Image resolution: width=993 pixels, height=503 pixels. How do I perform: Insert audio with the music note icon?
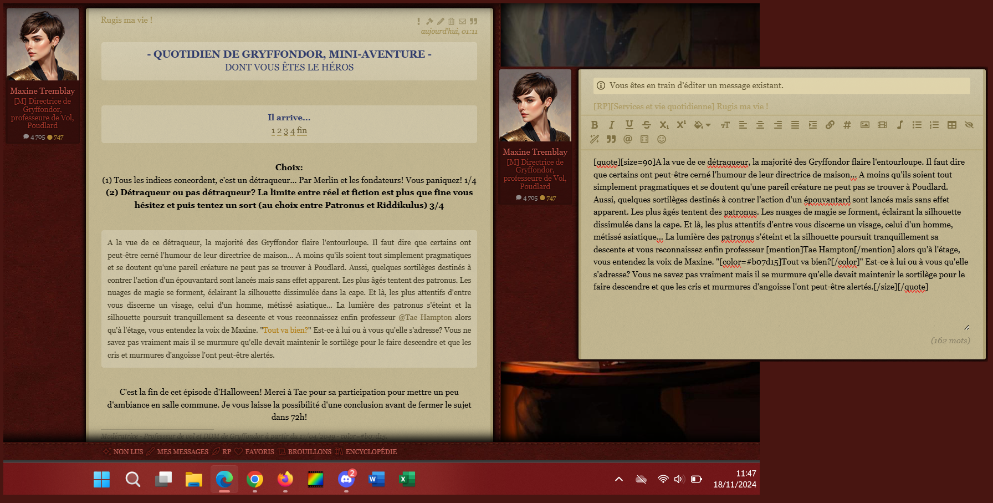click(900, 125)
